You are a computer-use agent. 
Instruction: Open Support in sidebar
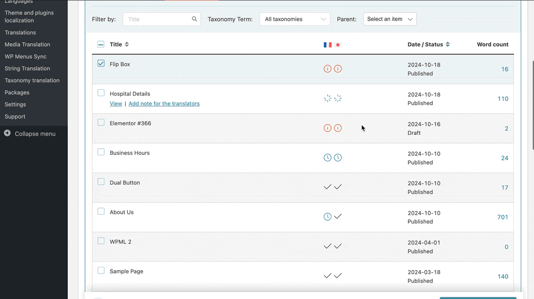[15, 116]
